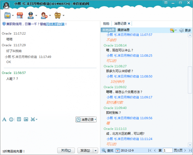The image size is (193, 155).
Task: Click Oracle 11:56:57 sender line
Action: tap(14, 73)
